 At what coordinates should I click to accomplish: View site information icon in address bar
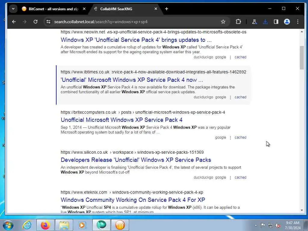coord(48,22)
